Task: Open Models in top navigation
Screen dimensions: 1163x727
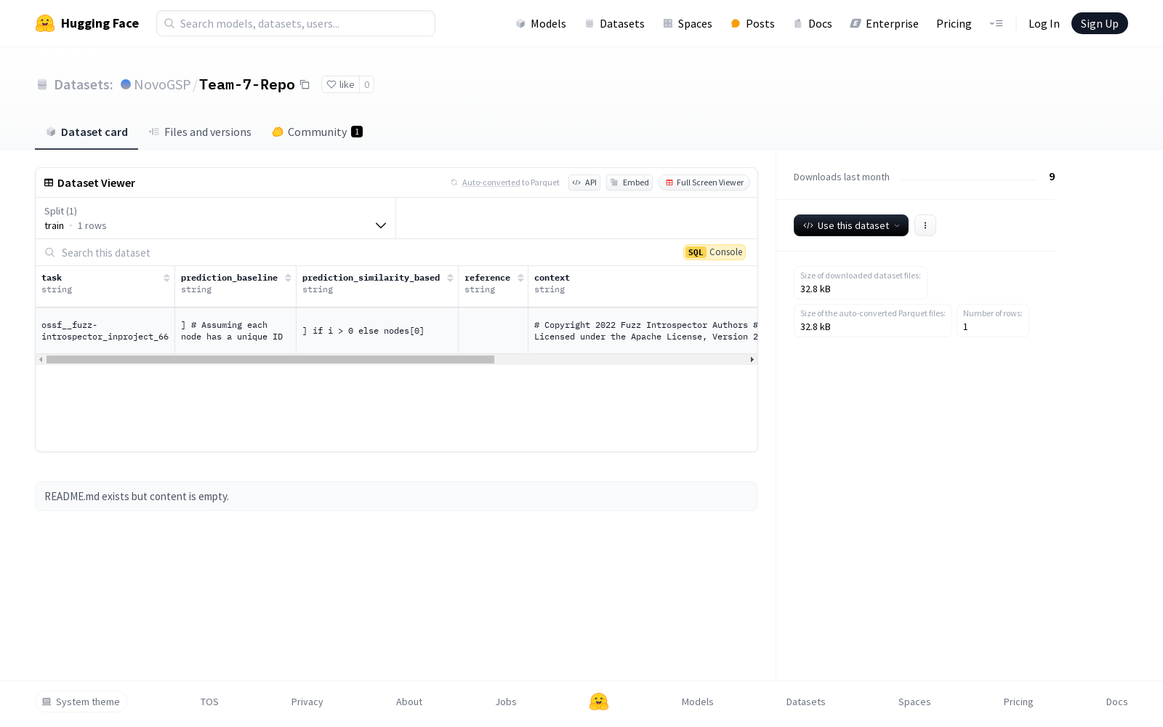Action: pos(541,23)
